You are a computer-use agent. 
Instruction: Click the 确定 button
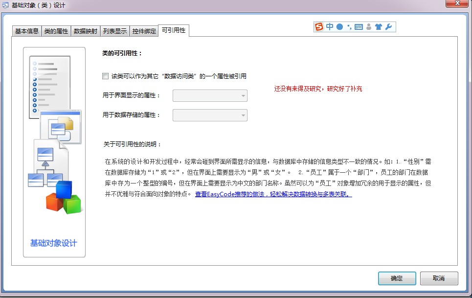click(x=397, y=278)
